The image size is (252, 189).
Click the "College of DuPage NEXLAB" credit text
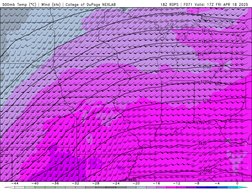[90, 4]
